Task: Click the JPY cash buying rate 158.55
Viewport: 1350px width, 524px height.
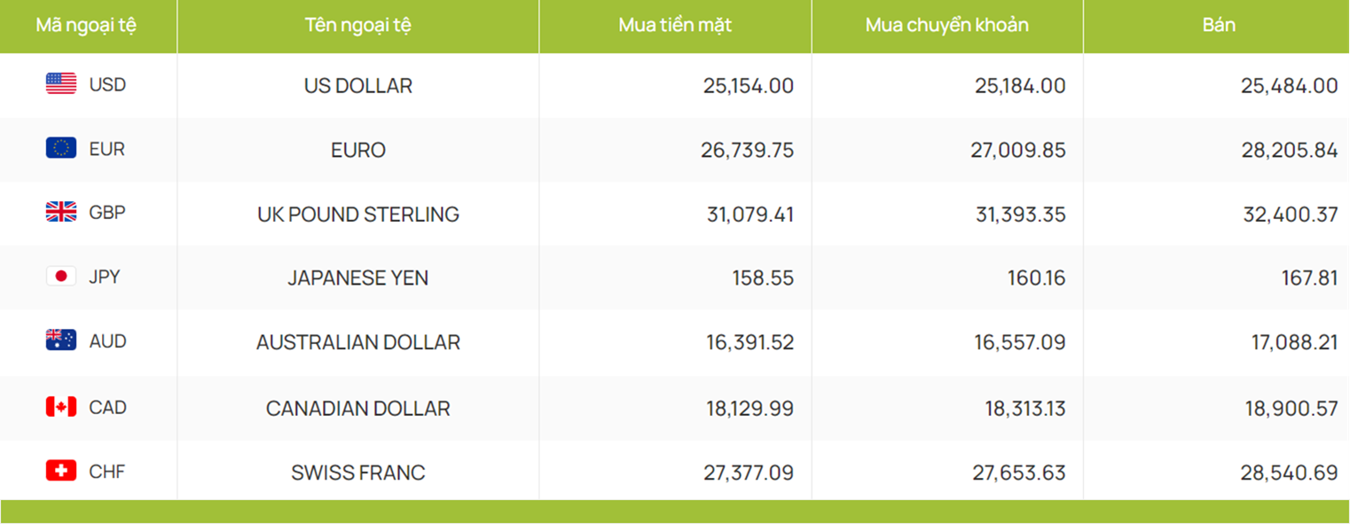Action: point(763,278)
